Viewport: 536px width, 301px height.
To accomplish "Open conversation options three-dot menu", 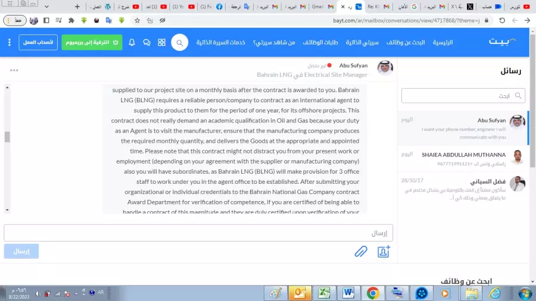I will click(14, 70).
